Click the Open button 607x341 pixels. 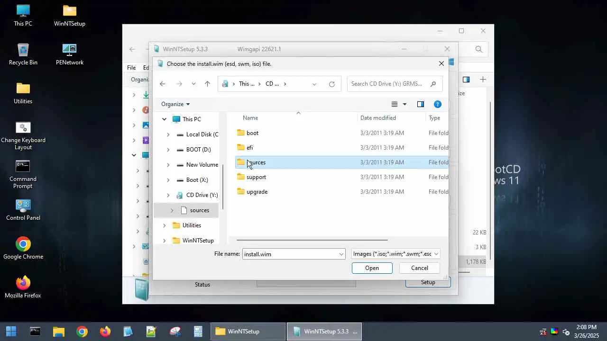pos(372,268)
